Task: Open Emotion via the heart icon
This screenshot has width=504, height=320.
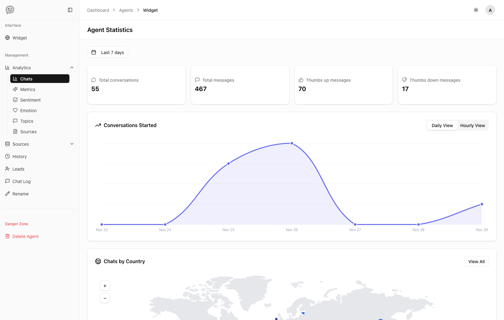Action: [x=15, y=110]
